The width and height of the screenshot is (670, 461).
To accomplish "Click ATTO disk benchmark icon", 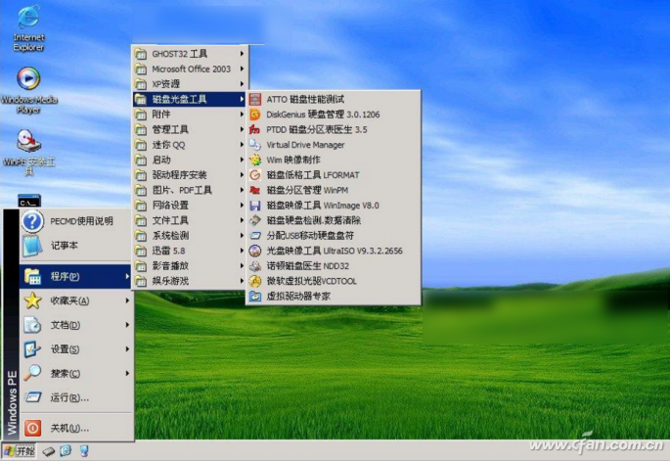I will click(x=255, y=99).
